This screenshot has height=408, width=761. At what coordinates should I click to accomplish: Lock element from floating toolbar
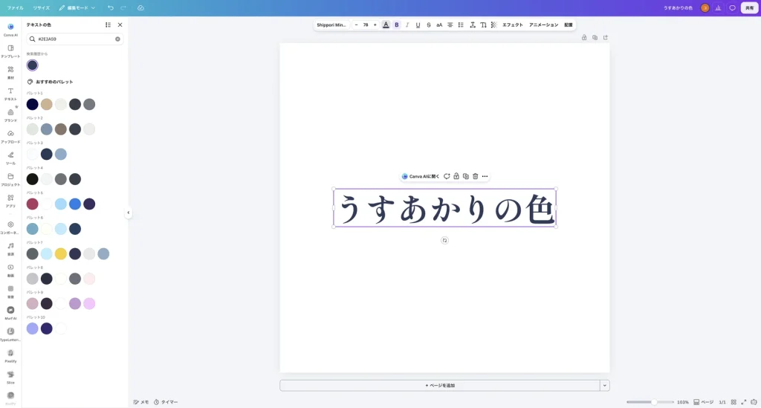[x=456, y=176]
